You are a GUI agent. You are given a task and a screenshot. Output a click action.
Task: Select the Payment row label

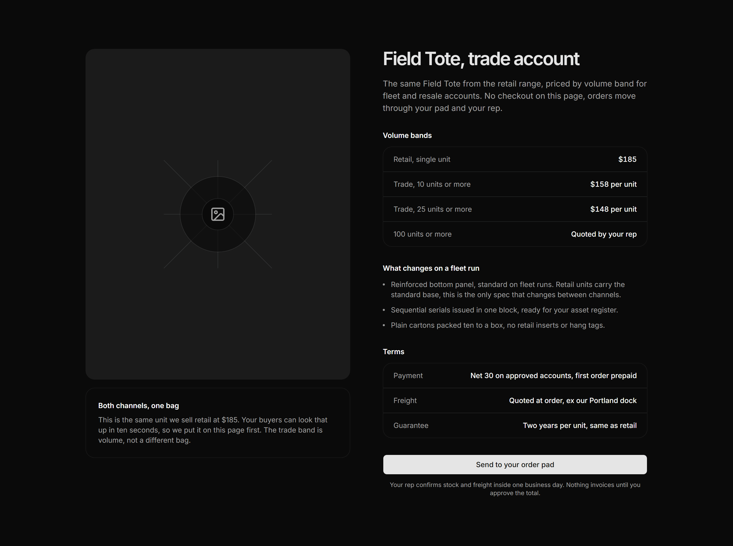click(x=408, y=376)
